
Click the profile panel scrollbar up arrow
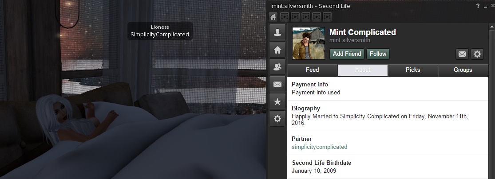492,27
